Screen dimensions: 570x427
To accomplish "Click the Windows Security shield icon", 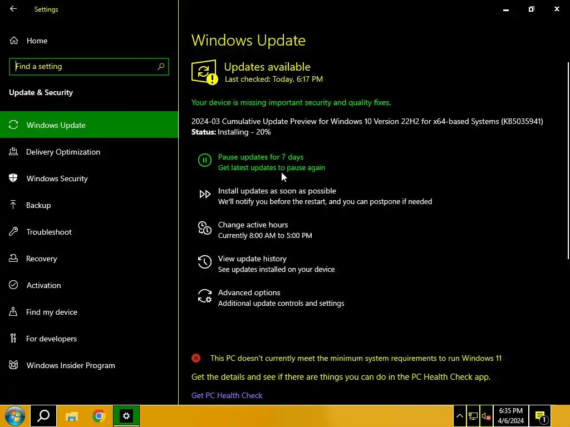I will coord(13,178).
